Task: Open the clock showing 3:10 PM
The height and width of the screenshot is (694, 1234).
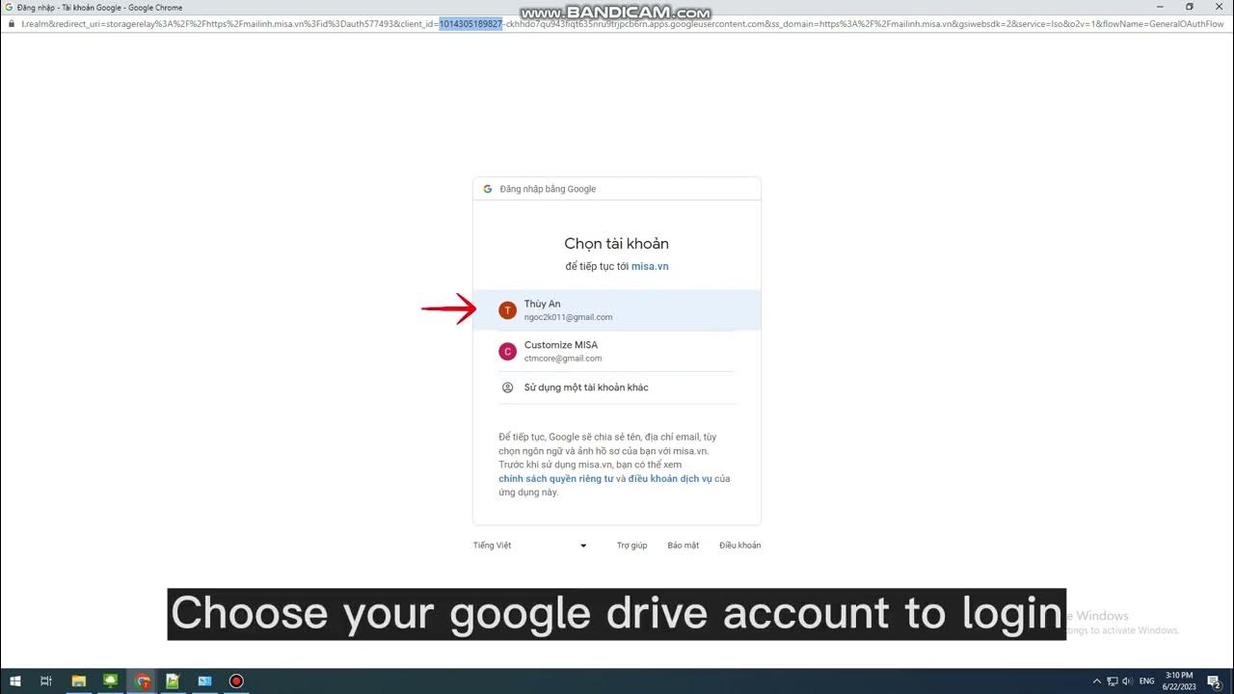Action: tap(1178, 681)
